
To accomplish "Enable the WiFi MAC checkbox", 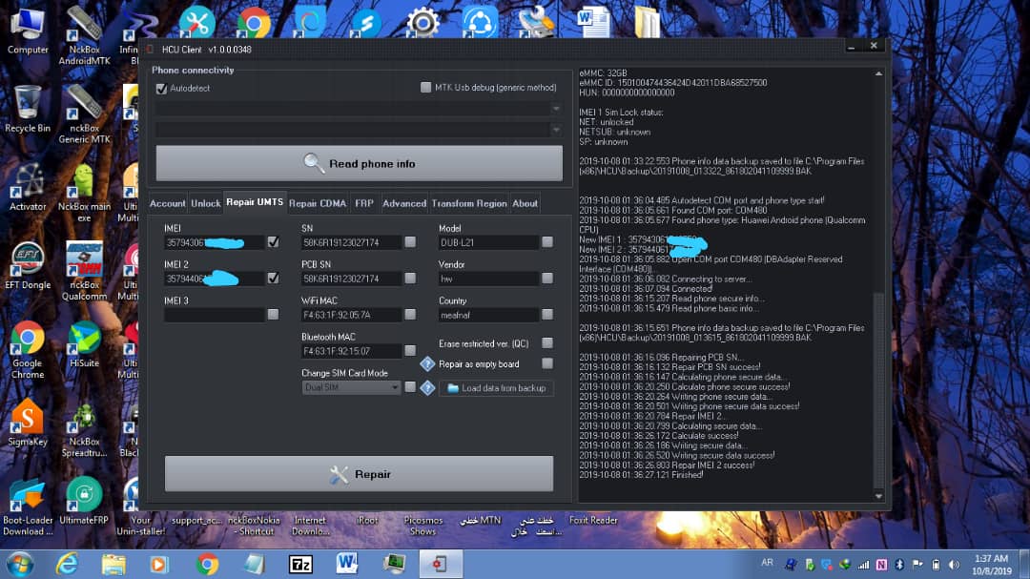I will click(410, 315).
